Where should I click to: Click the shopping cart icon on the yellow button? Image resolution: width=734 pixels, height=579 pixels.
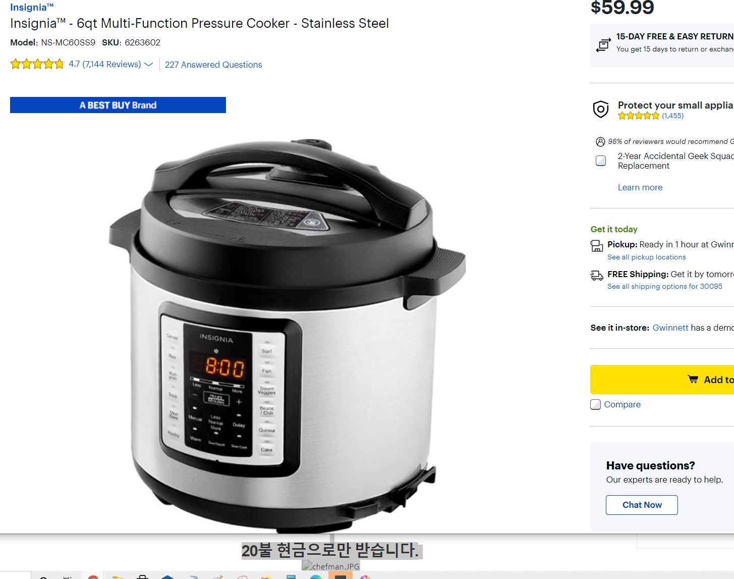(693, 379)
